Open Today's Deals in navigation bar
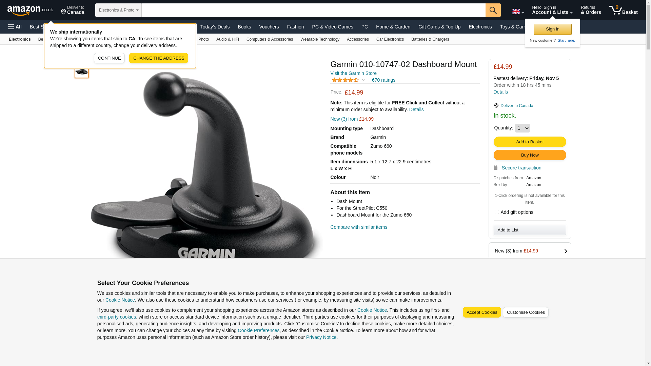Viewport: 651px width, 366px height. coord(215,27)
